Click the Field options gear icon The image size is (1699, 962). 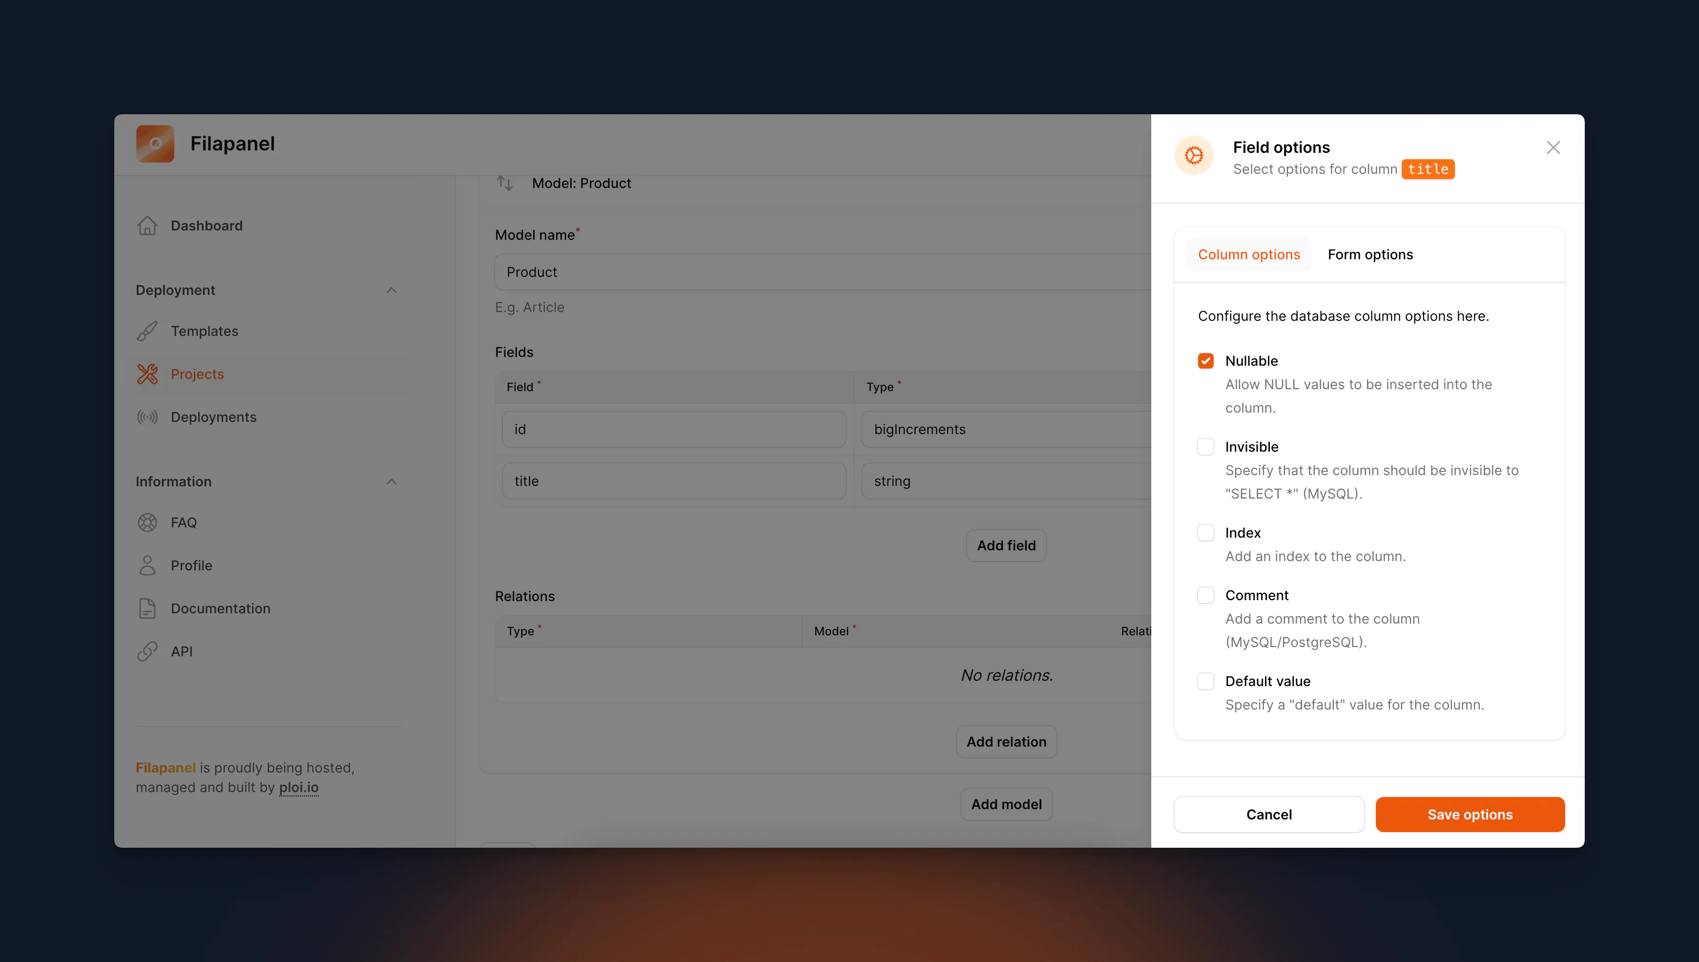pyautogui.click(x=1194, y=156)
